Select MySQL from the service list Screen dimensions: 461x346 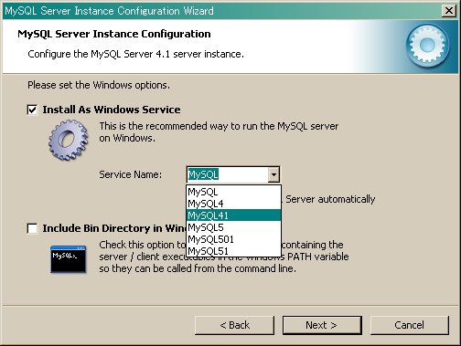(233, 192)
